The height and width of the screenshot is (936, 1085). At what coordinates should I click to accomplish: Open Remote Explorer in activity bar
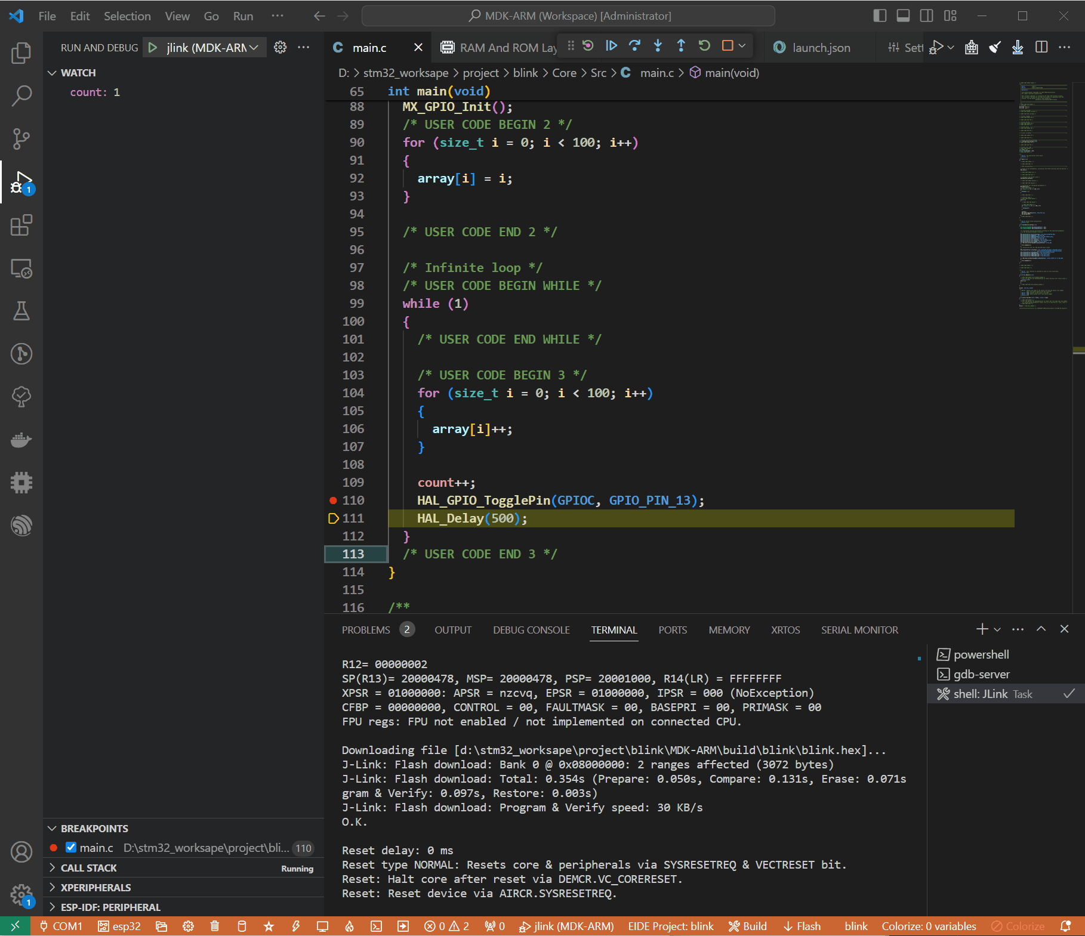point(21,268)
